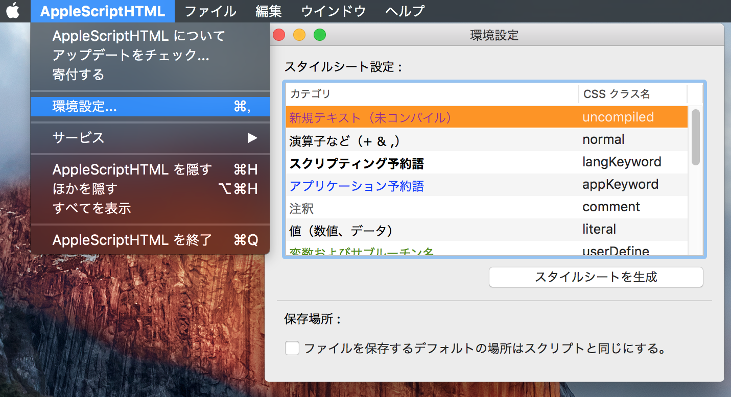Open the Apple menu
The image size is (731, 397).
click(x=13, y=11)
